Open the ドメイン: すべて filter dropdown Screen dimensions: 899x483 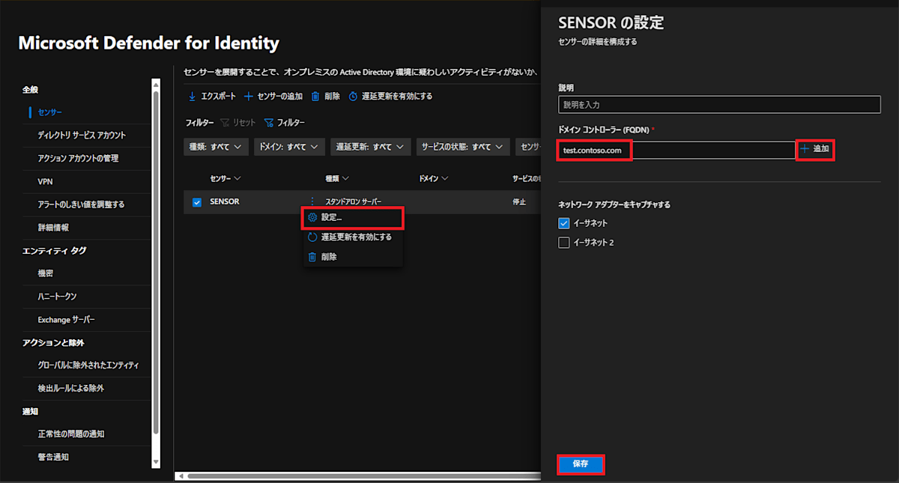(289, 147)
